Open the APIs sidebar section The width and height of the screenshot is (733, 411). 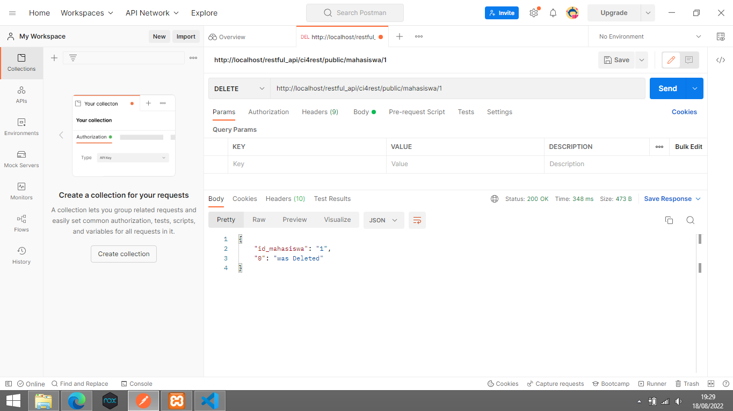(x=21, y=95)
